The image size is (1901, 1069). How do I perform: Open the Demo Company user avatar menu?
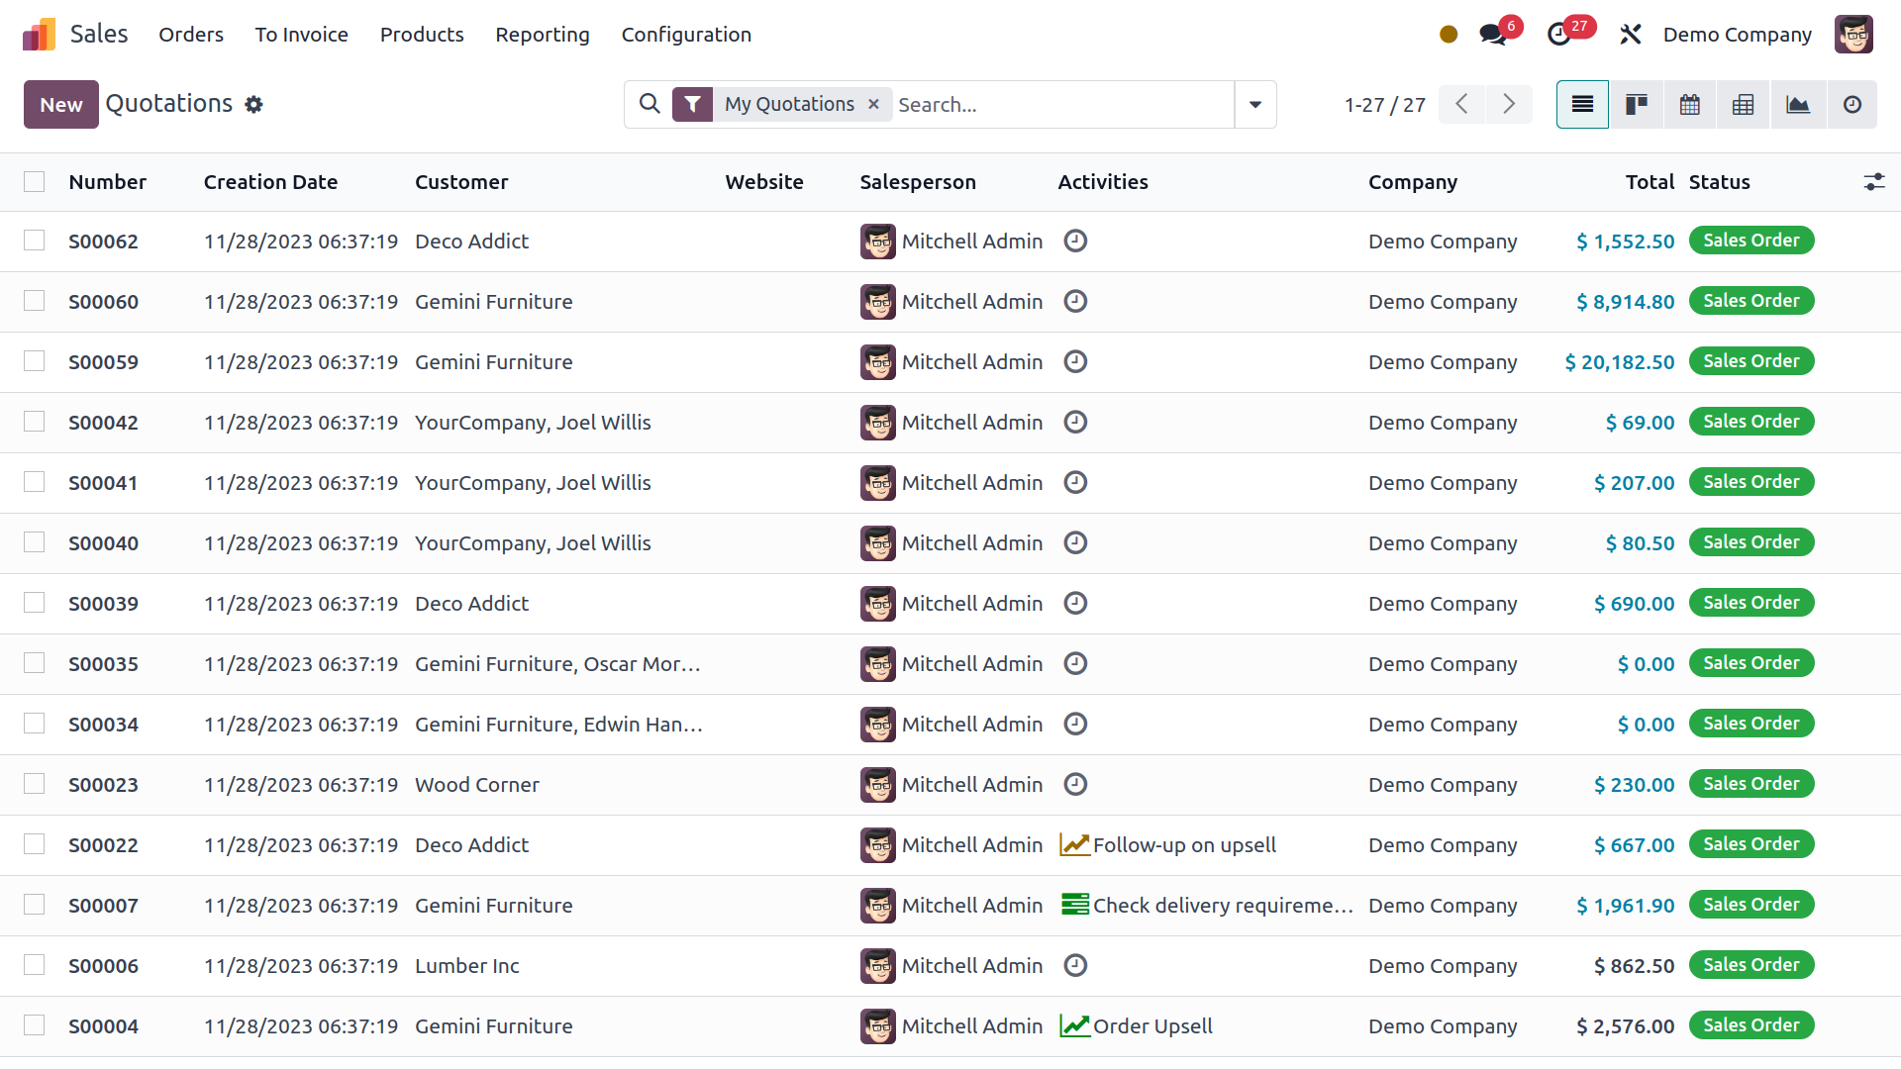pos(1854,34)
